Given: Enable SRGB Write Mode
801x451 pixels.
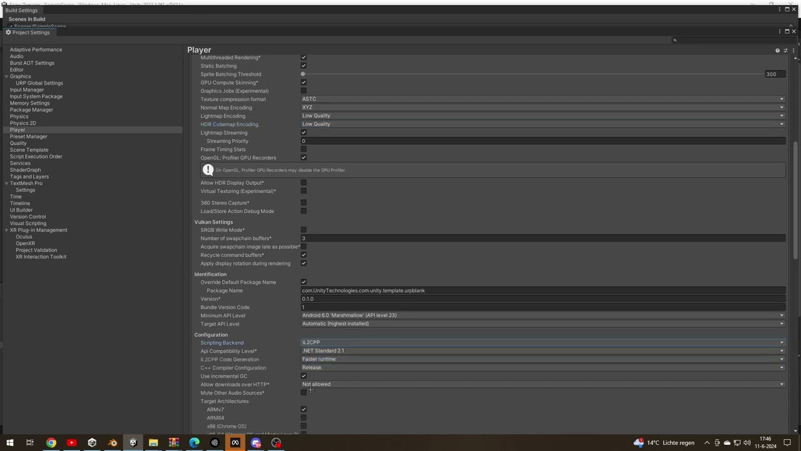Looking at the screenshot, I should click(x=304, y=230).
